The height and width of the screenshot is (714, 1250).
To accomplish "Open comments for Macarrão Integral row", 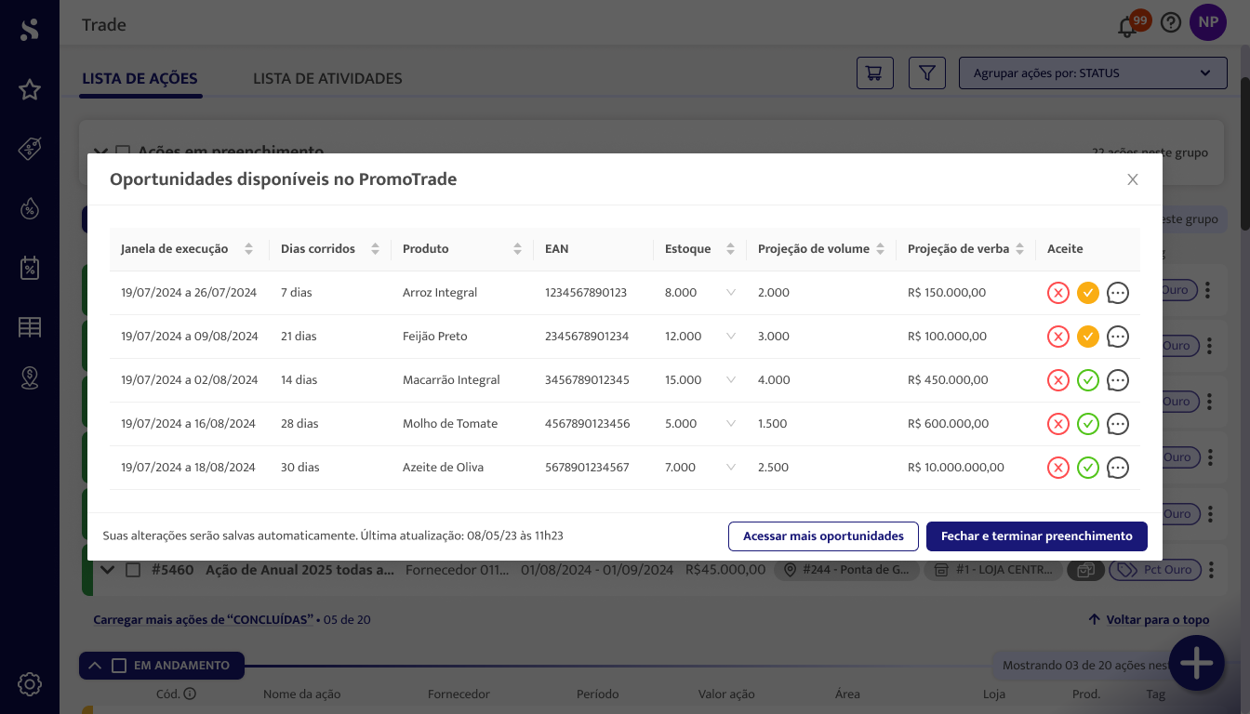I will [x=1118, y=380].
